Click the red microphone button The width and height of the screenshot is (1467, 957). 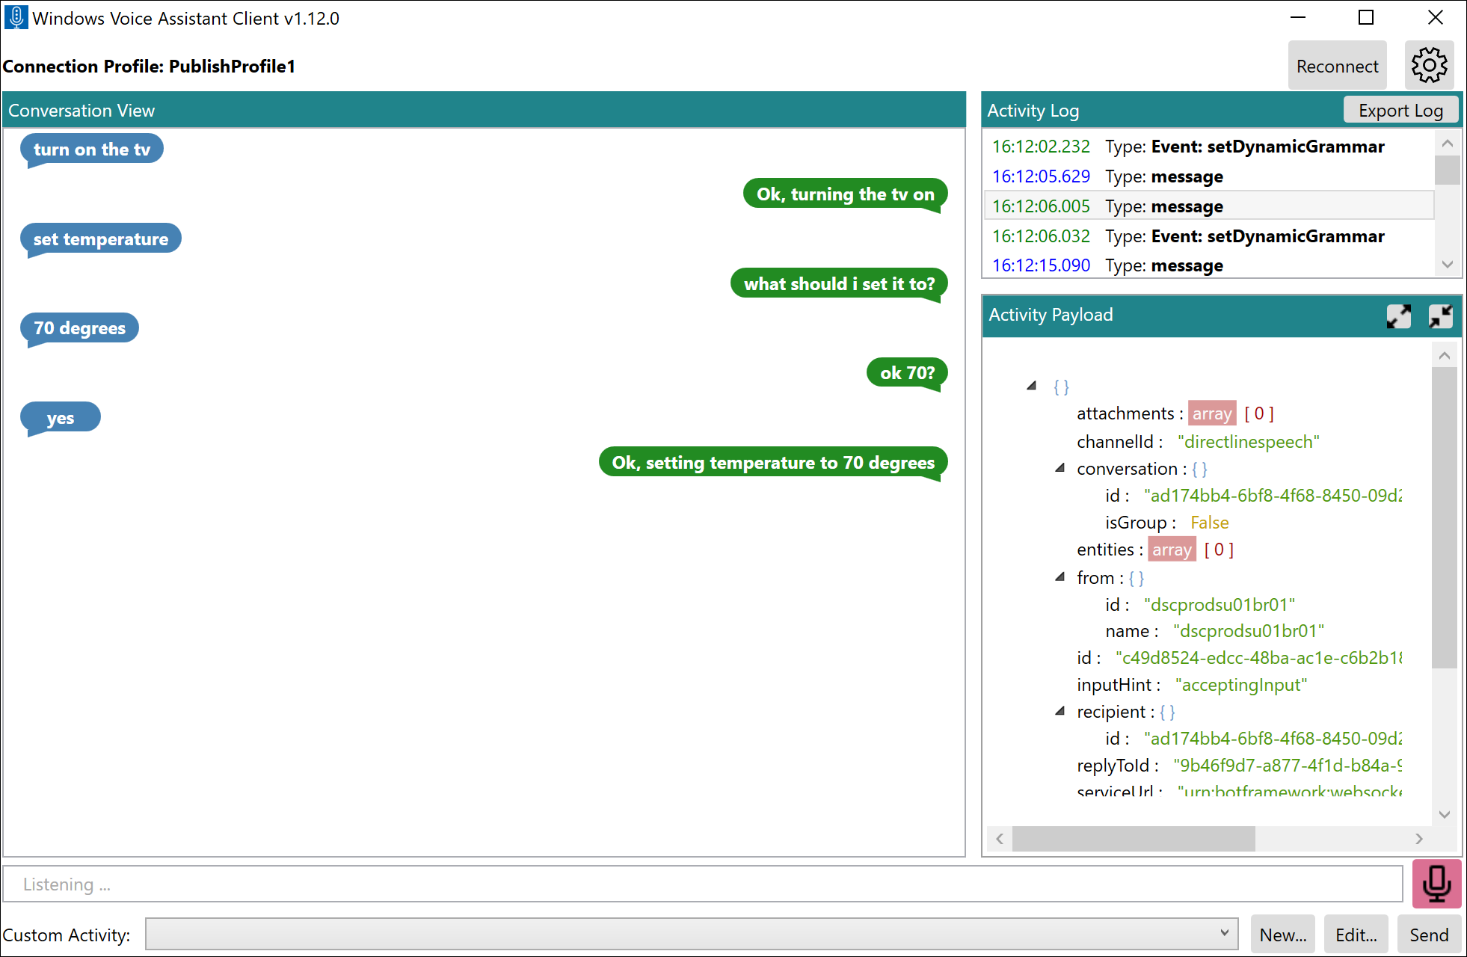pos(1436,884)
